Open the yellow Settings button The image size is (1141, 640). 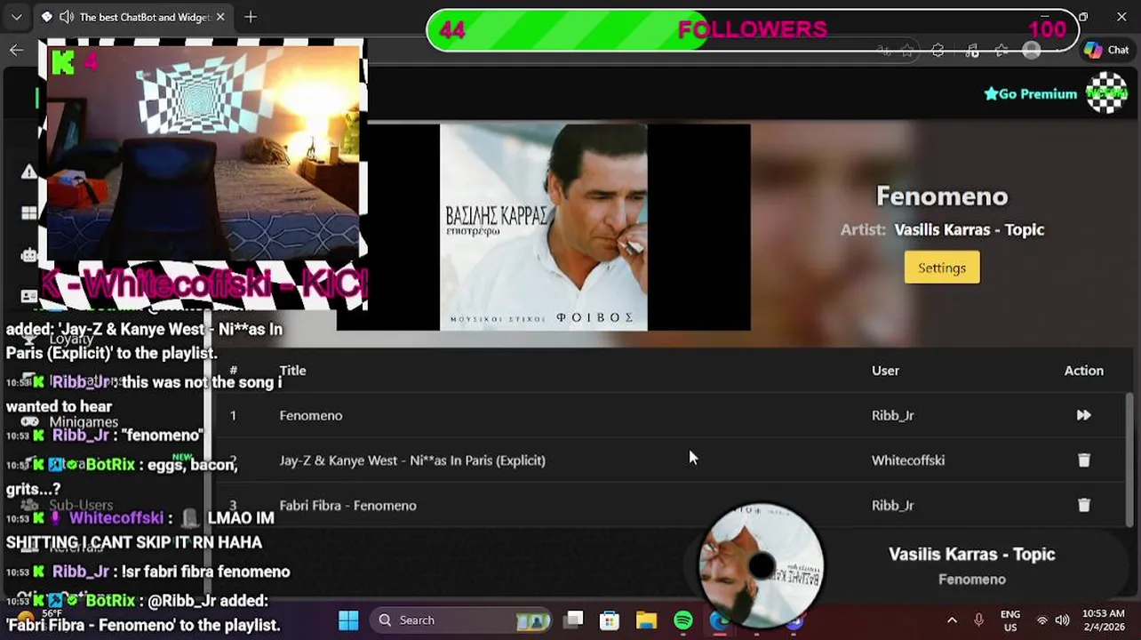tap(942, 268)
